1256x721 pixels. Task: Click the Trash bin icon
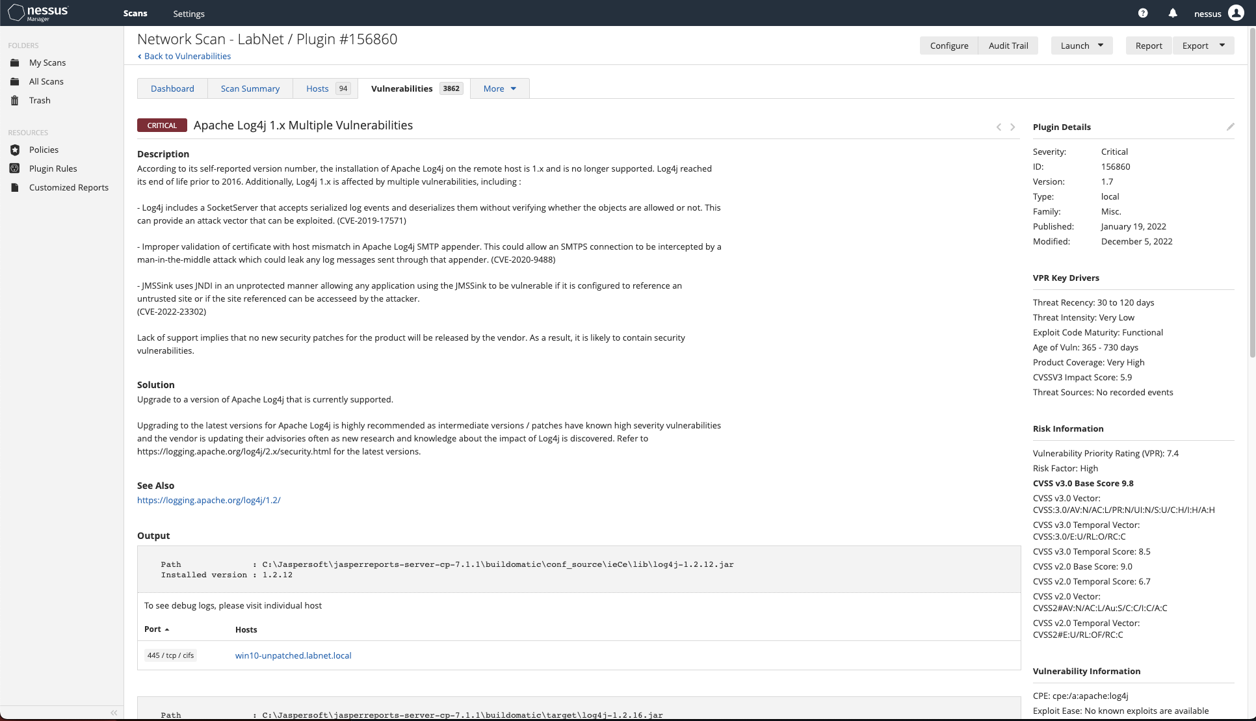click(15, 100)
